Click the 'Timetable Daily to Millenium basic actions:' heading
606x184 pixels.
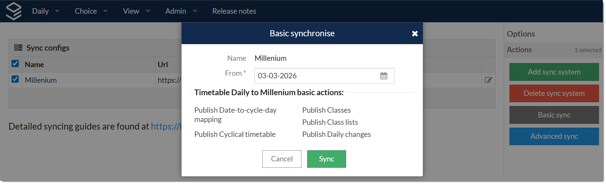tap(269, 92)
